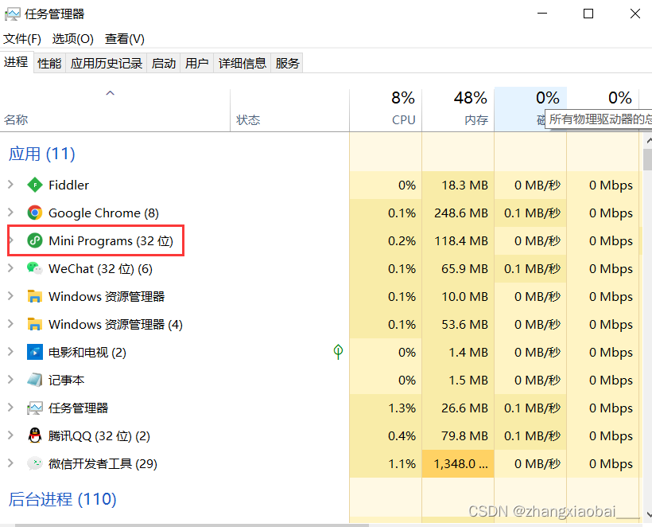This screenshot has width=652, height=527.
Task: Click the 微信开发者工具 icon
Action: point(34,463)
